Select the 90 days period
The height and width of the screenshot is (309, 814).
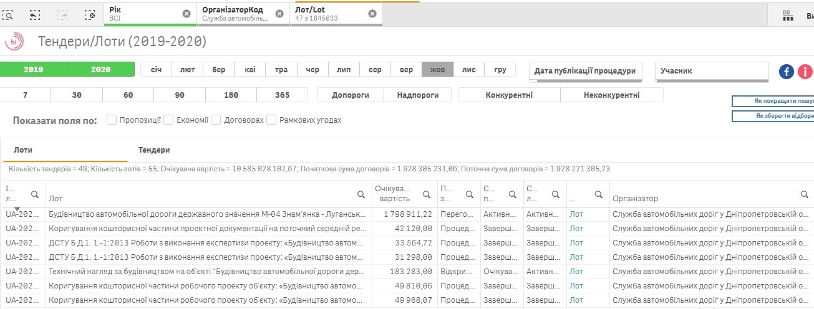(180, 95)
